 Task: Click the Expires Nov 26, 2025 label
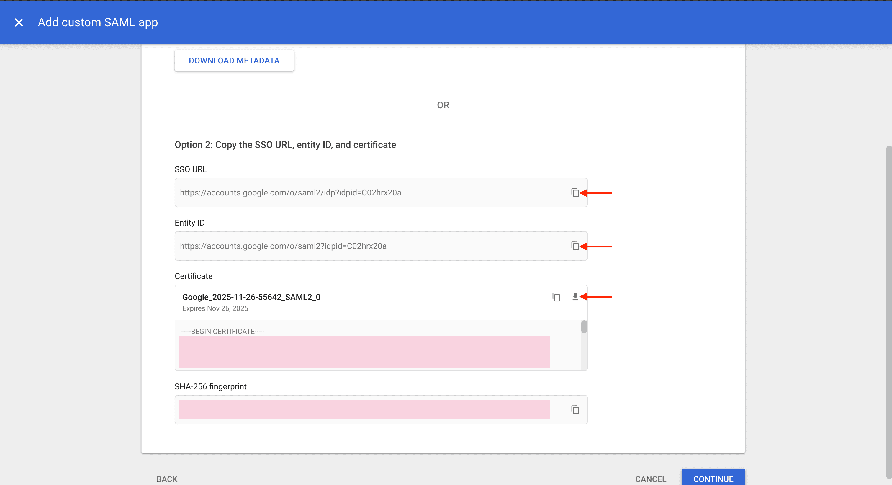(215, 308)
